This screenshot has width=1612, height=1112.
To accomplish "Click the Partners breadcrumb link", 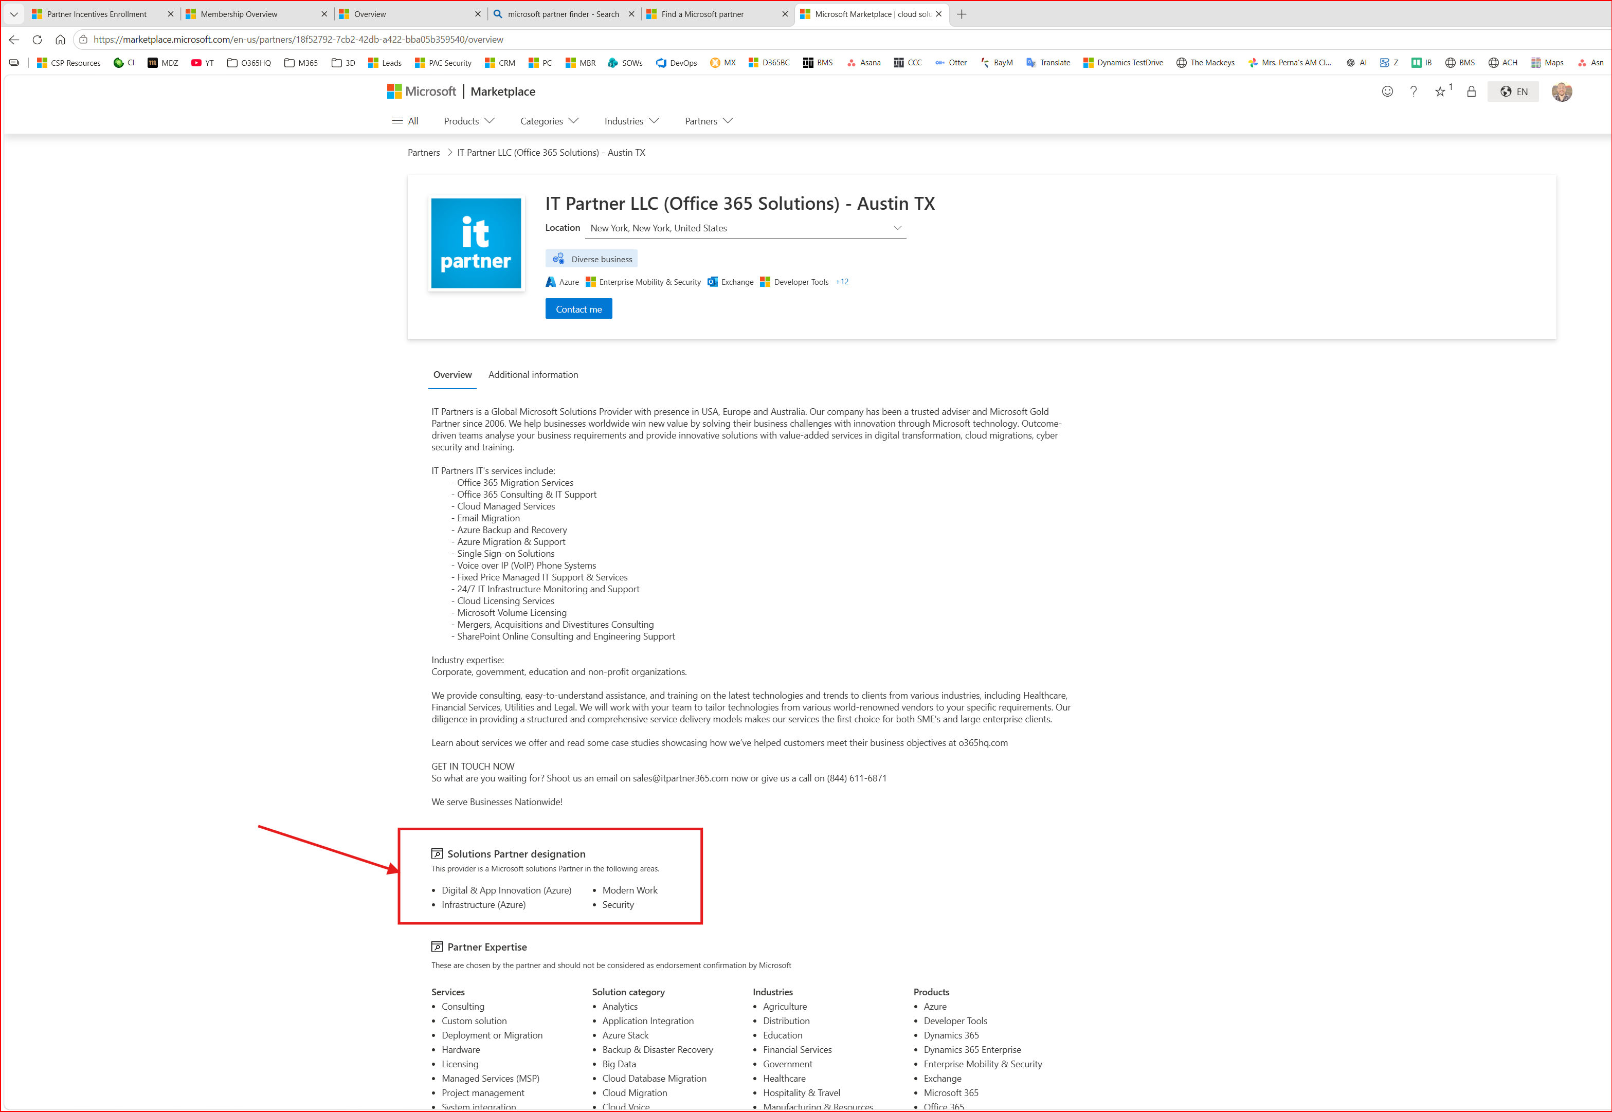I will click(424, 153).
